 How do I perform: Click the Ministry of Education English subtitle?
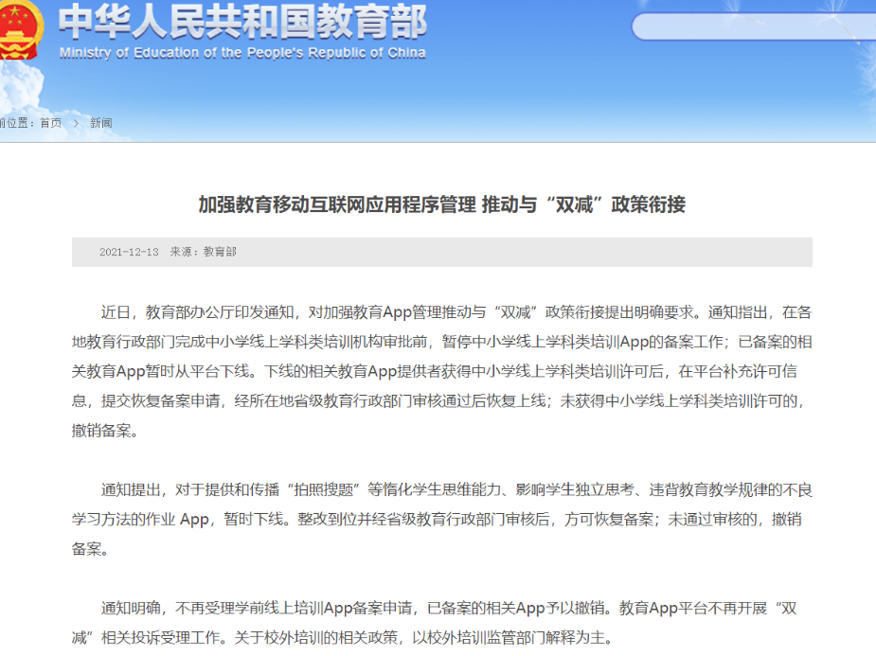pyautogui.click(x=242, y=53)
